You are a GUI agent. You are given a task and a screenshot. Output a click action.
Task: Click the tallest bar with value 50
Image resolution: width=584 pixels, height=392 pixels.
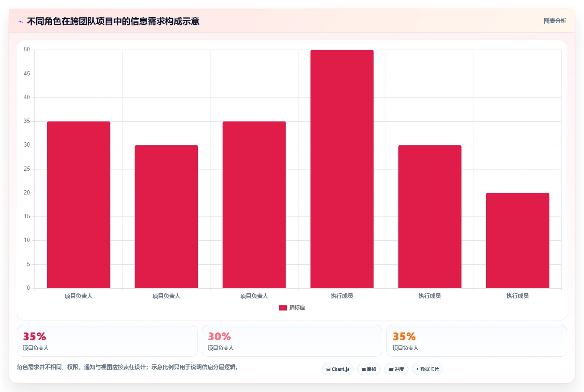[342, 169]
